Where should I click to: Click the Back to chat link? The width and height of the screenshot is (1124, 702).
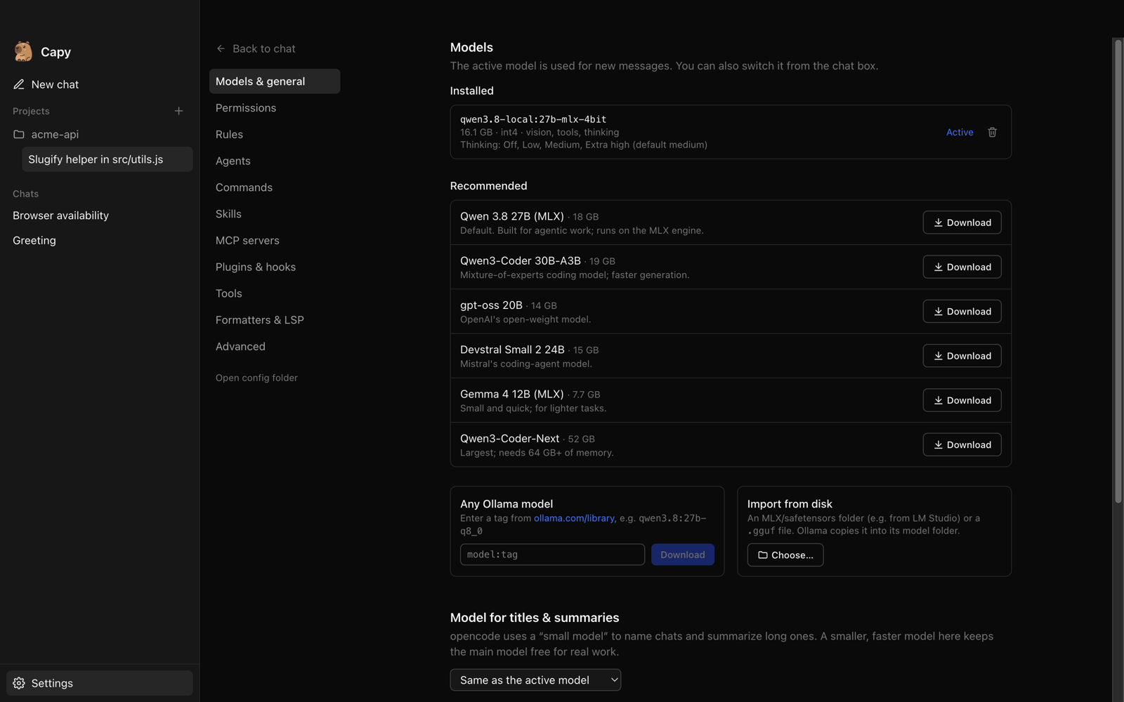click(x=256, y=48)
